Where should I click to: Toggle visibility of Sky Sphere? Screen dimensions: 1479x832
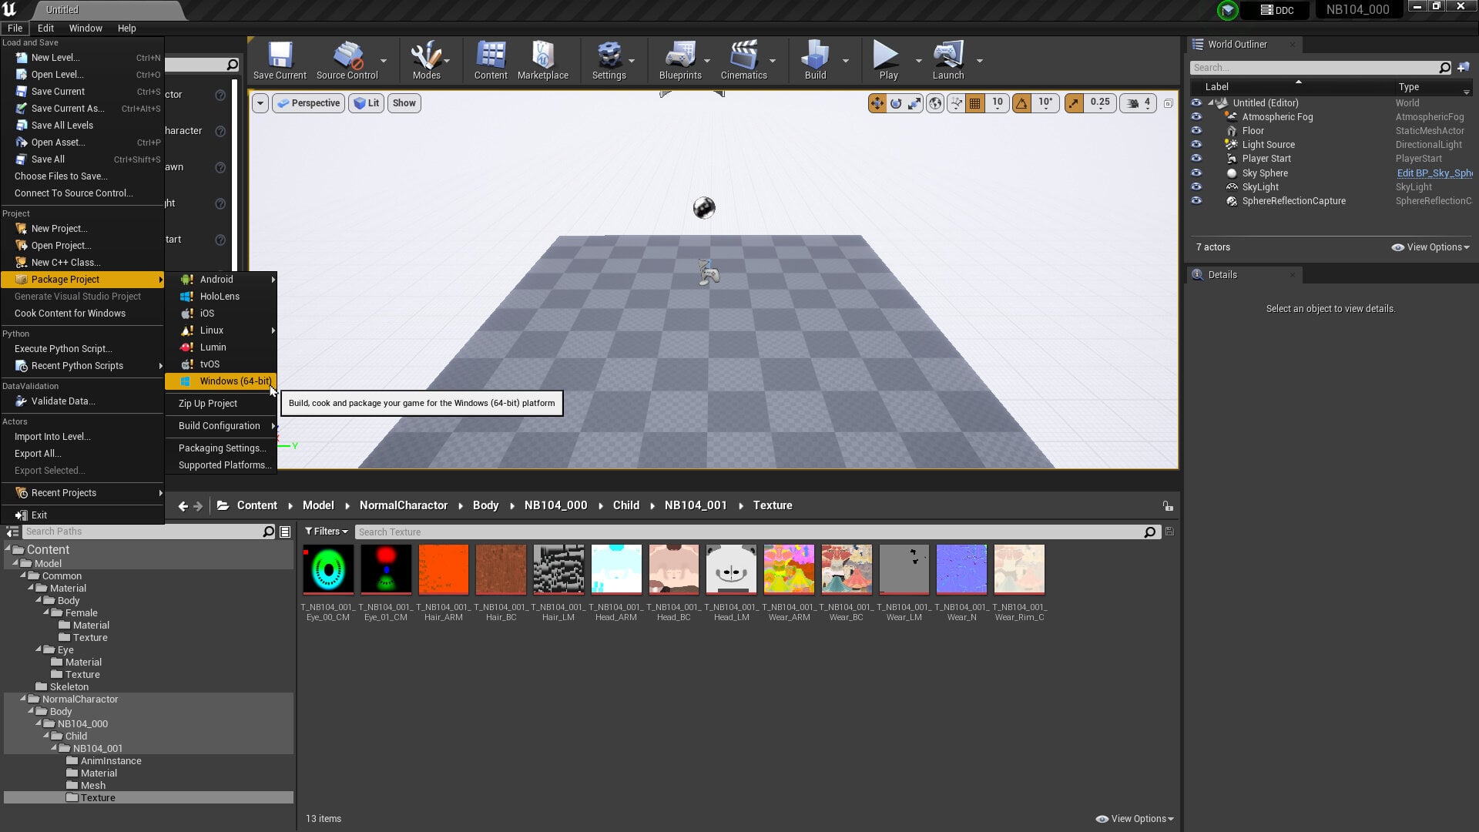[1196, 173]
